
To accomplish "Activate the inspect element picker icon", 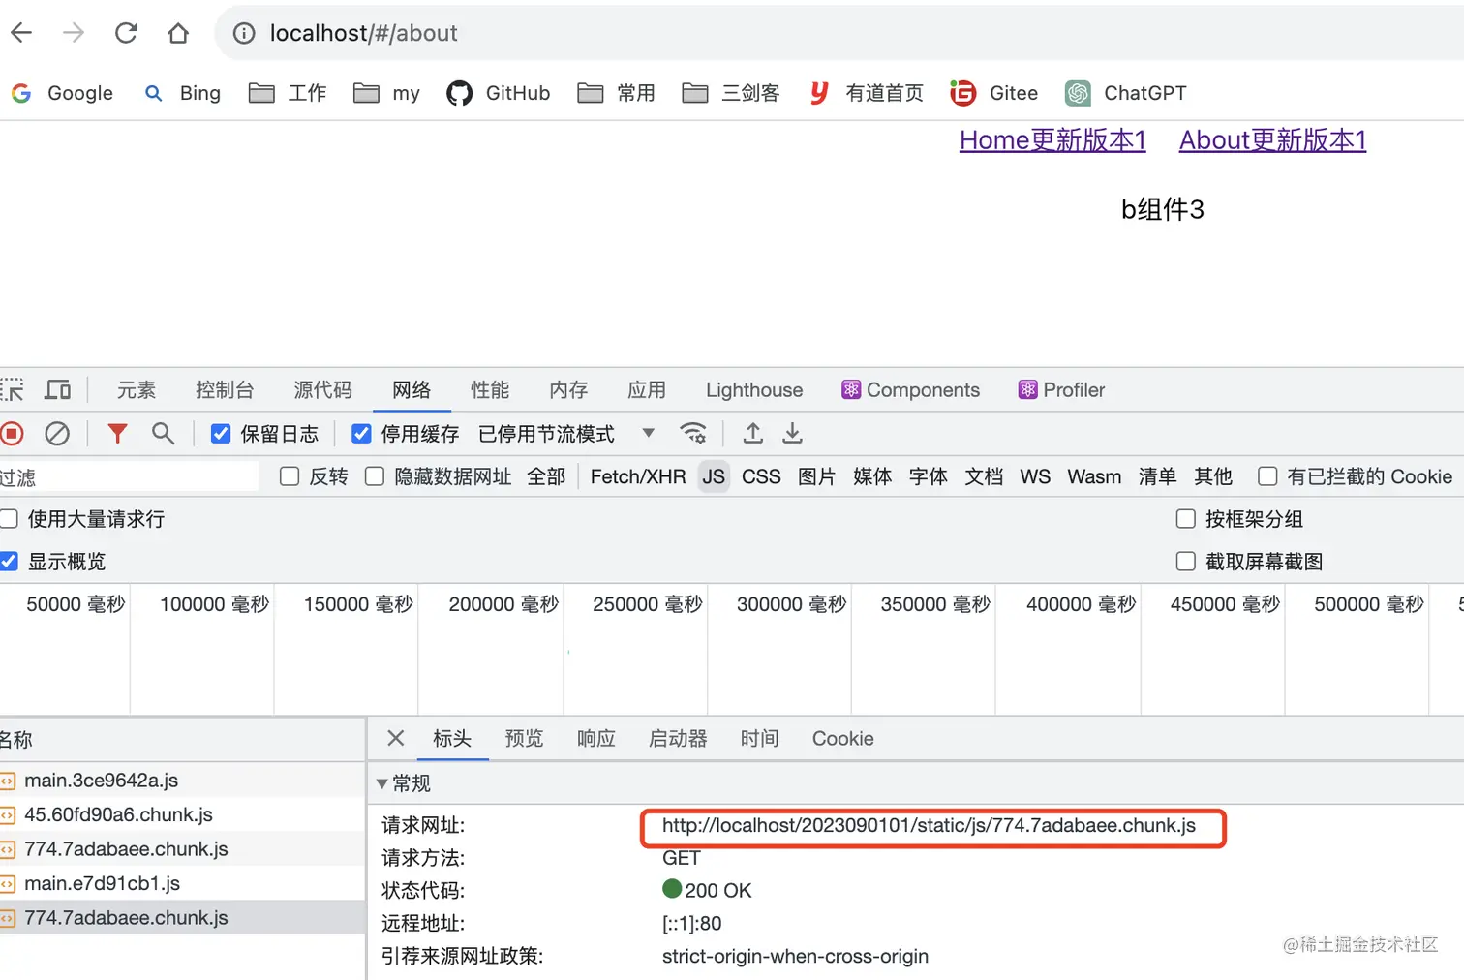I will click(x=12, y=389).
